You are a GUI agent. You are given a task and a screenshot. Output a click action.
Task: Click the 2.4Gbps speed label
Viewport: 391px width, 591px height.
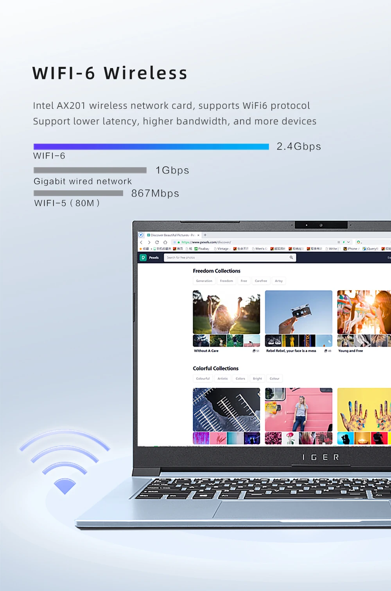[x=299, y=146]
